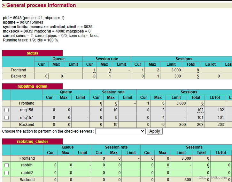Click status Backend sessions limit 300
The image size is (232, 182).
177,76
